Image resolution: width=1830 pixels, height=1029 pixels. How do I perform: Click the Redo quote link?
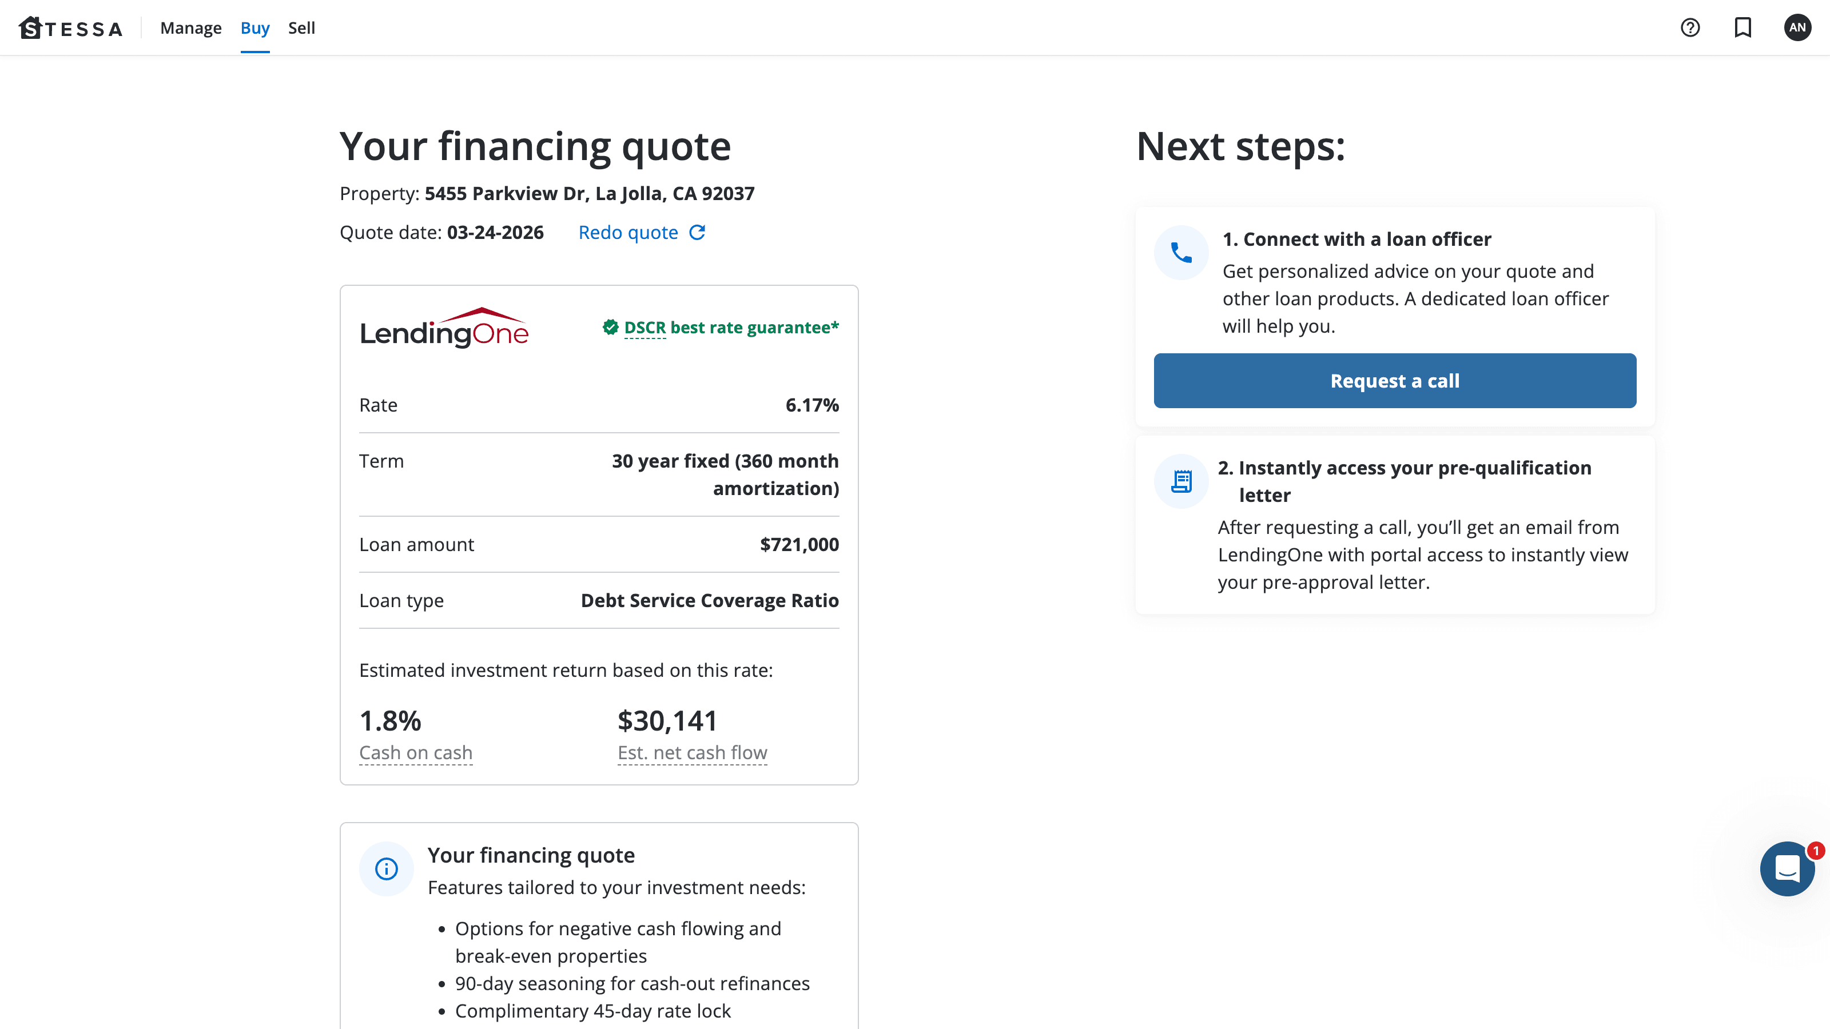(628, 232)
